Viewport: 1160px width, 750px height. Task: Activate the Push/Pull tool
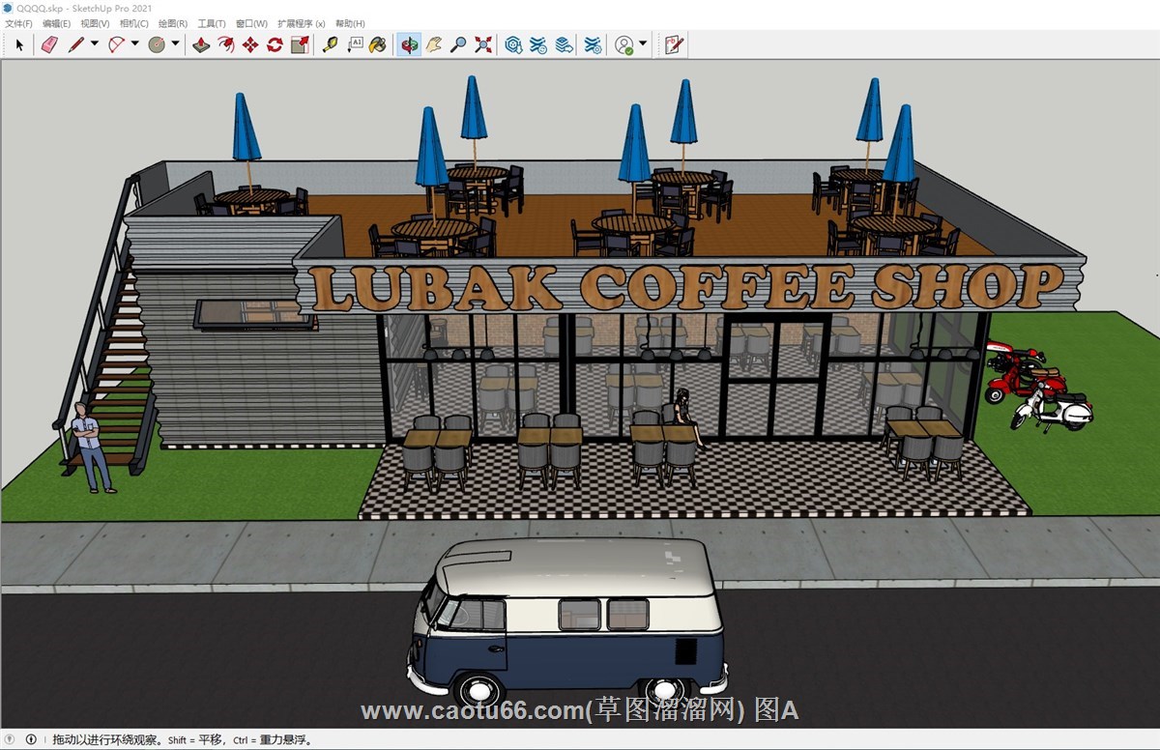coord(201,44)
